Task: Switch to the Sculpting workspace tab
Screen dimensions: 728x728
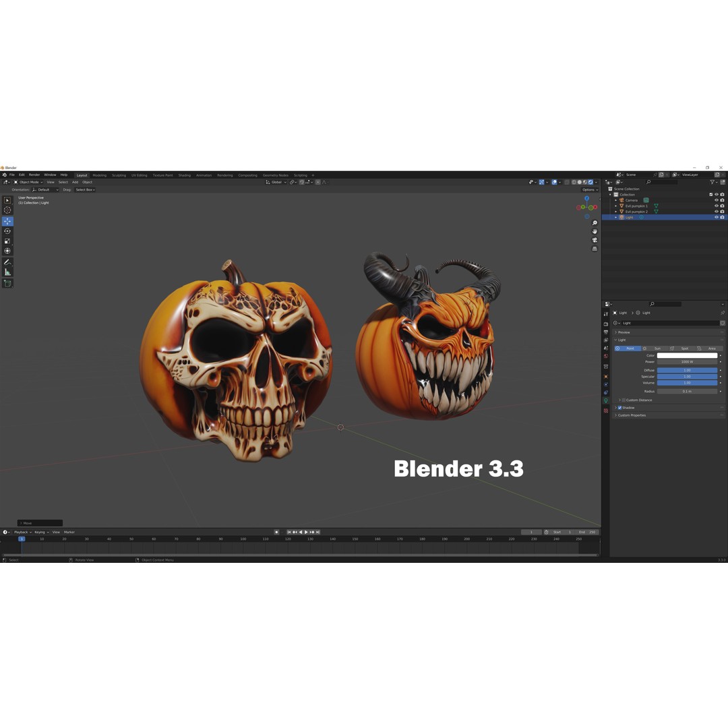Action: click(119, 175)
